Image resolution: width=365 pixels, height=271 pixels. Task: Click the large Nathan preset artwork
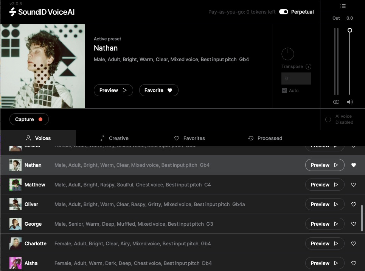pos(43,66)
